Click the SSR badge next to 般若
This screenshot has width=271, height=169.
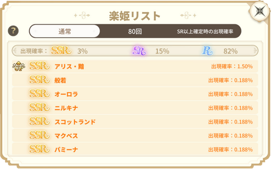pyautogui.click(x=40, y=80)
